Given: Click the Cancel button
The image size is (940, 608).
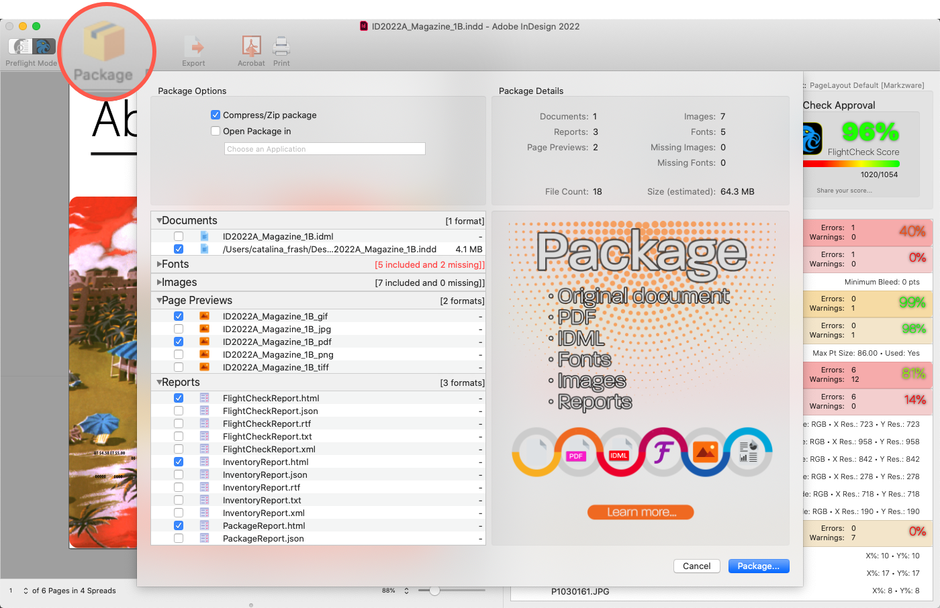Looking at the screenshot, I should (697, 566).
